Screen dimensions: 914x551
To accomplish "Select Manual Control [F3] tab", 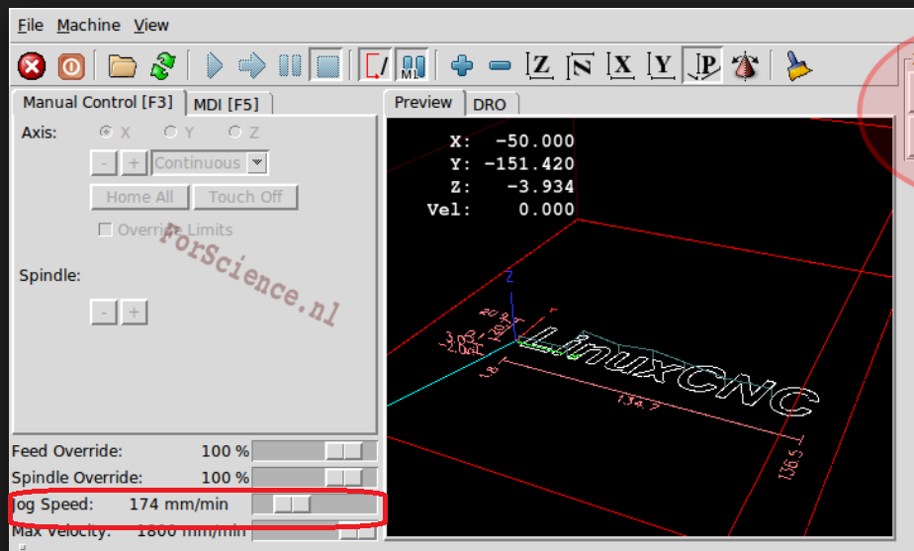I will [98, 103].
